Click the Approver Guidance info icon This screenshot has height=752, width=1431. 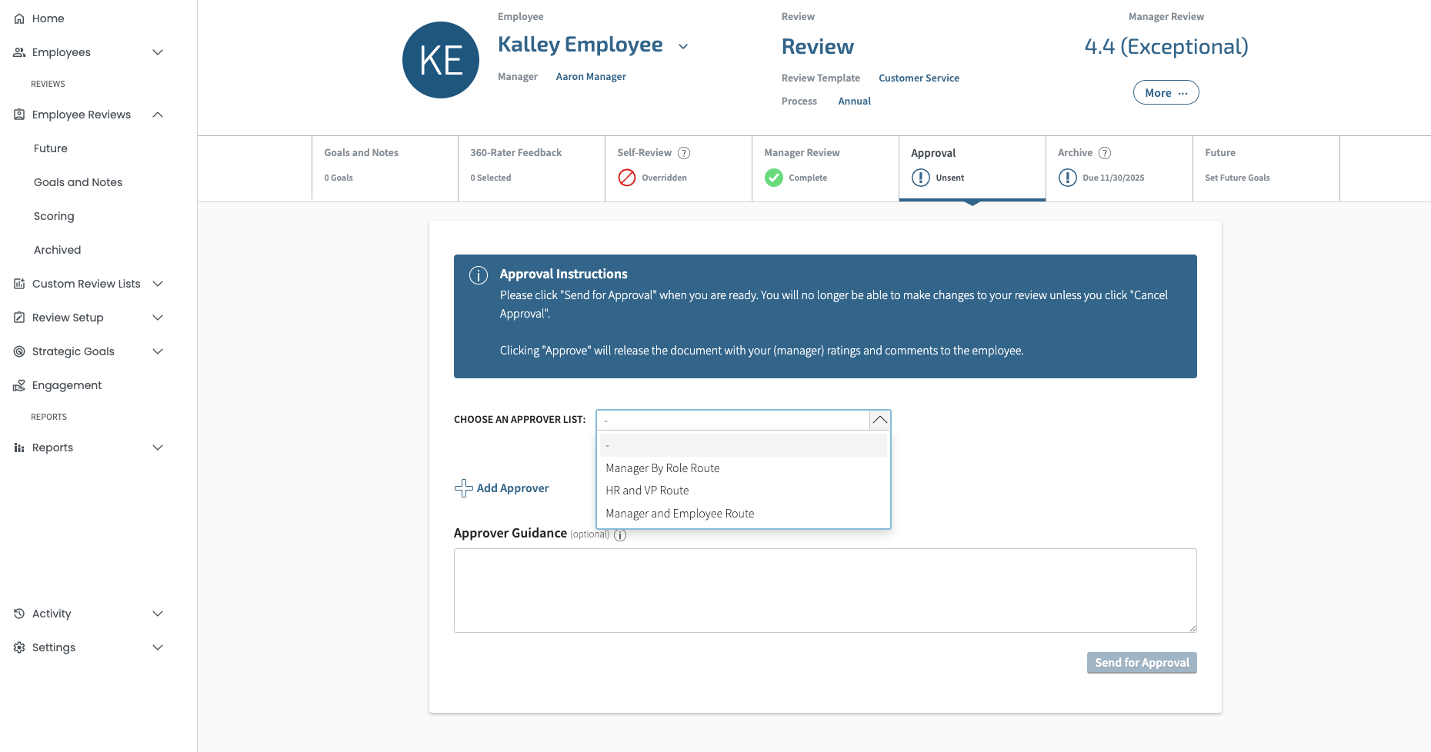(x=620, y=535)
